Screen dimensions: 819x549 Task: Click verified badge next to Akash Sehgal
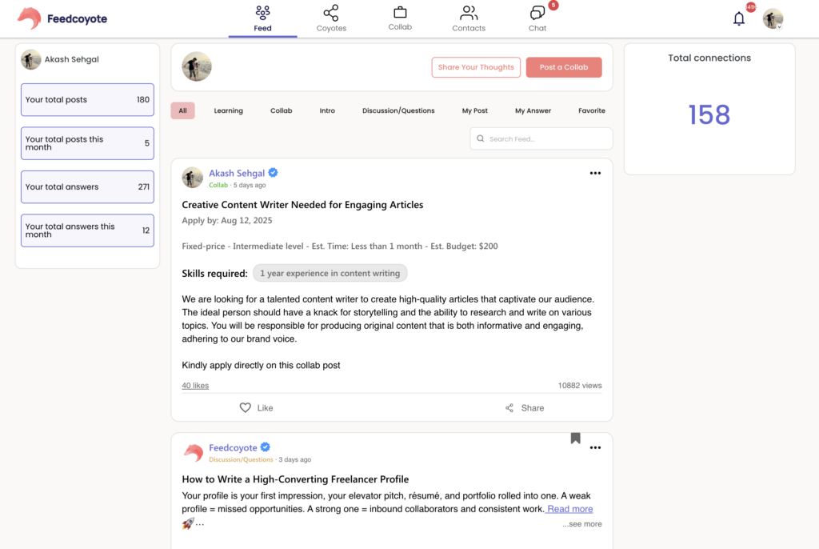(273, 173)
